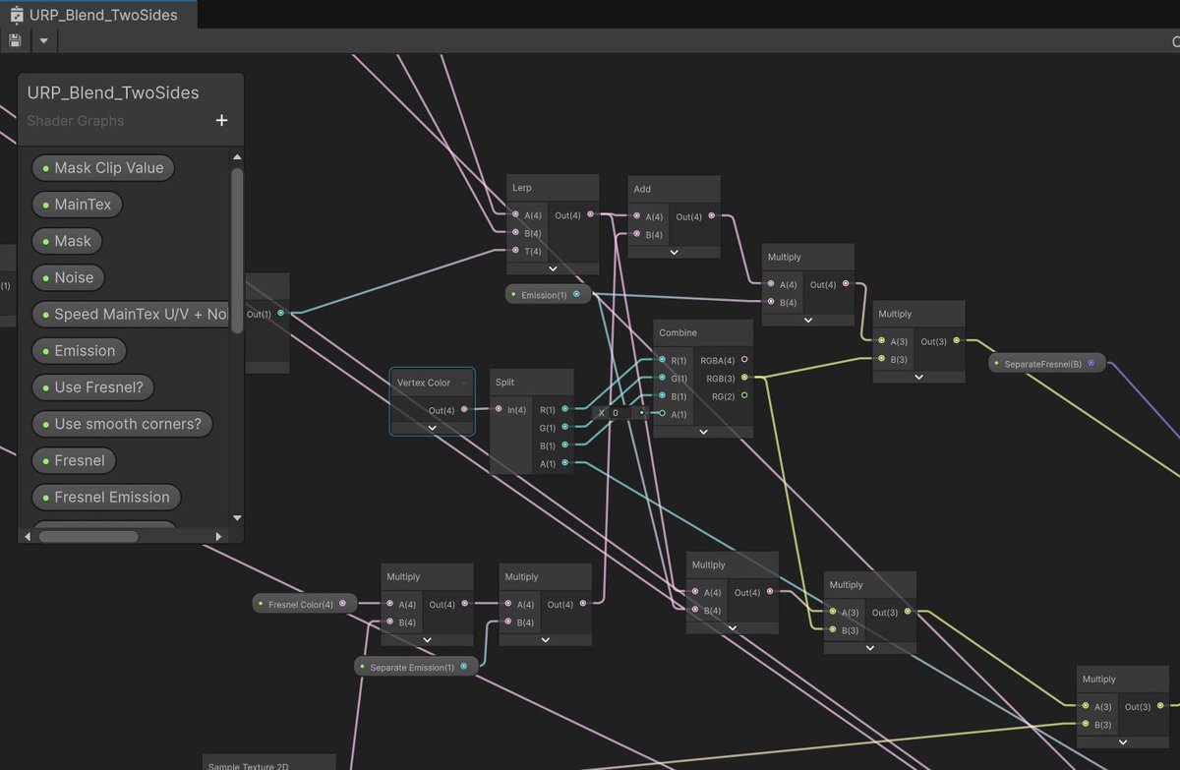Click blackboard scroll up arrow
This screenshot has height=770, width=1180.
[237, 156]
